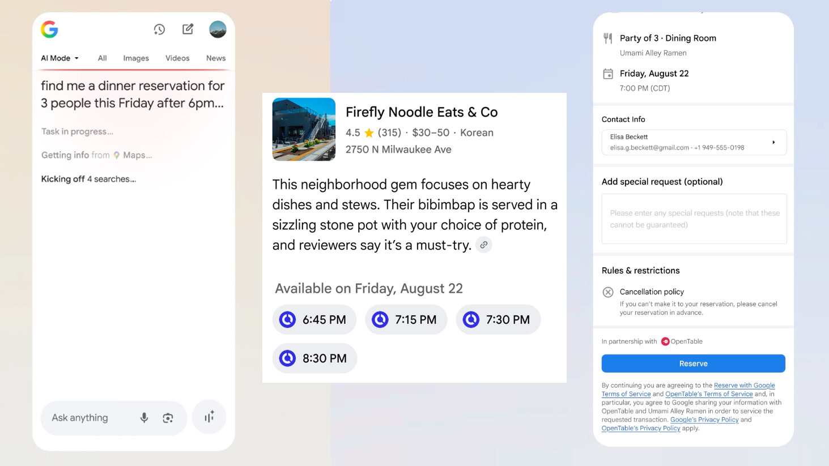This screenshot has height=466, width=829.
Task: Choose the 7:30 PM reservation time
Action: [498, 320]
